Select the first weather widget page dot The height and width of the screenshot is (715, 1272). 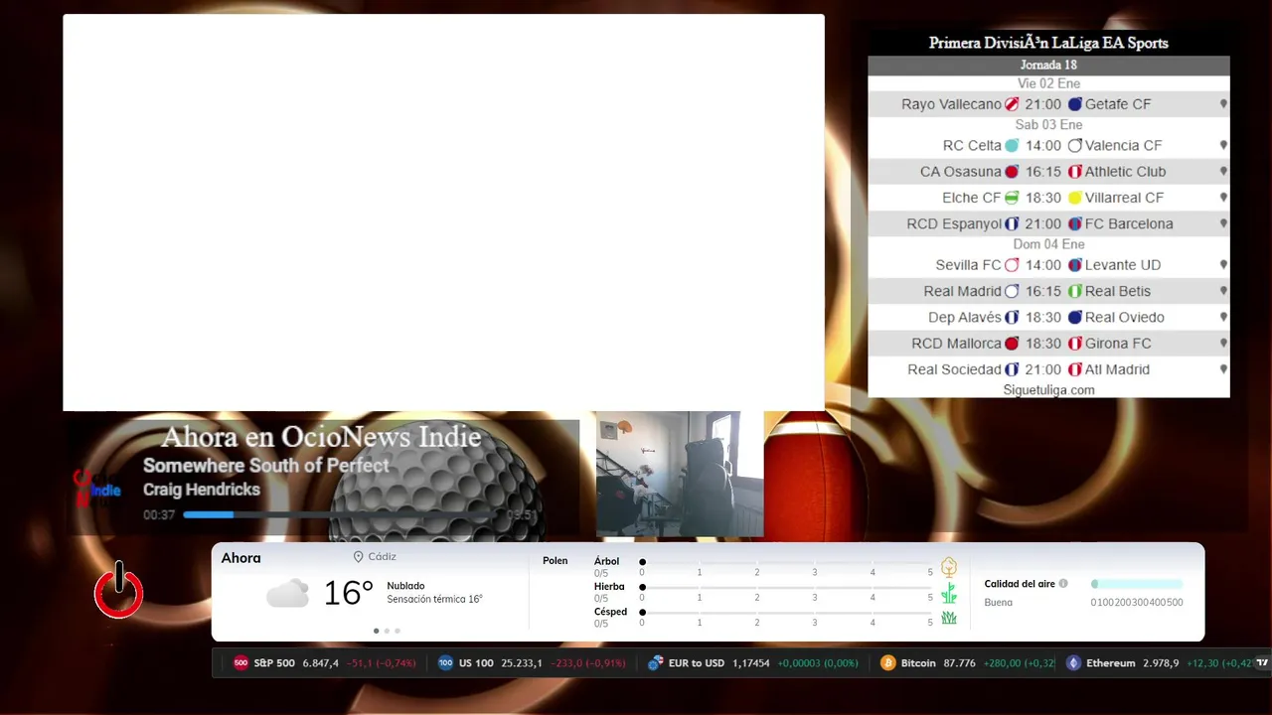(x=376, y=631)
